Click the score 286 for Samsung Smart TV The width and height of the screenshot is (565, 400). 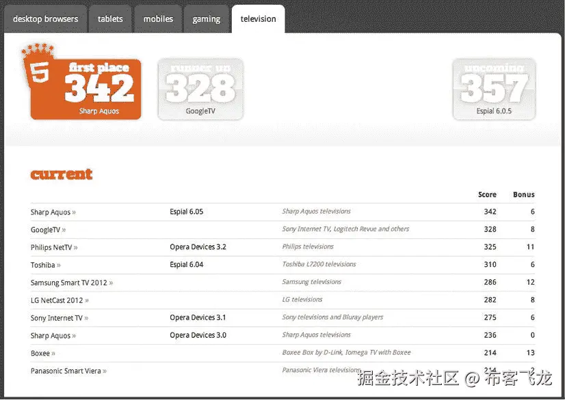(x=490, y=283)
